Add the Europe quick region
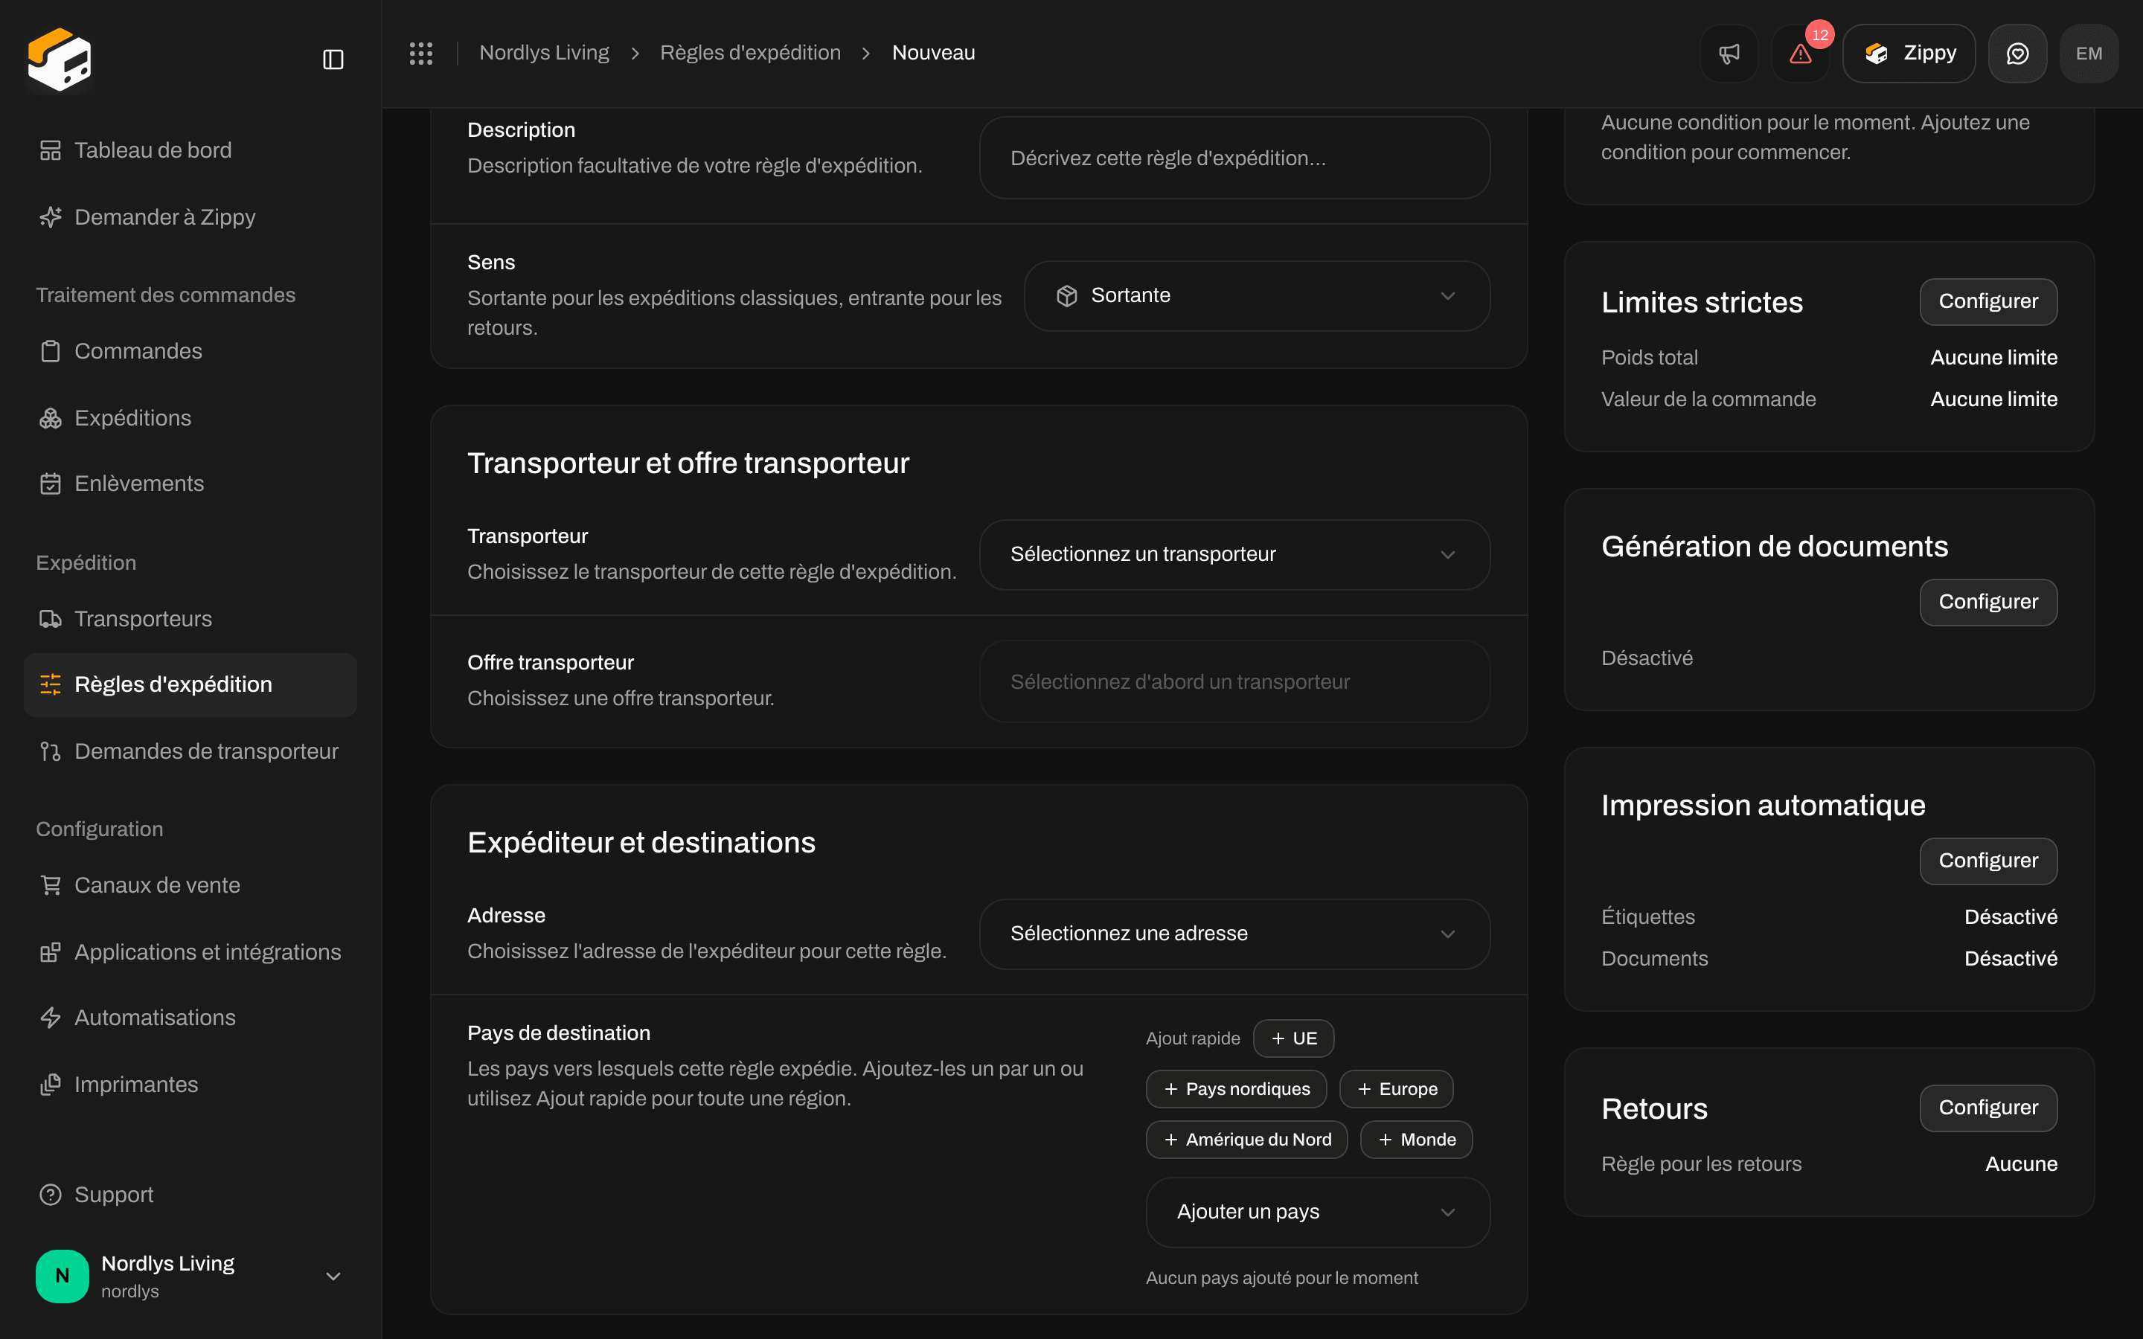 pos(1397,1089)
